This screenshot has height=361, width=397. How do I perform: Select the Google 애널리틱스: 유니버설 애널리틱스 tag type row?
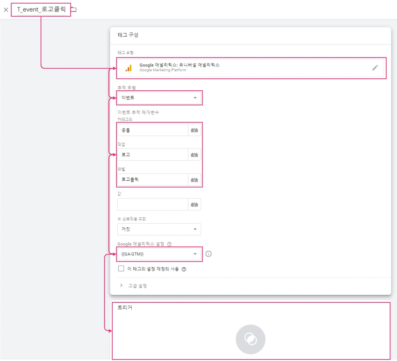pyautogui.click(x=251, y=68)
